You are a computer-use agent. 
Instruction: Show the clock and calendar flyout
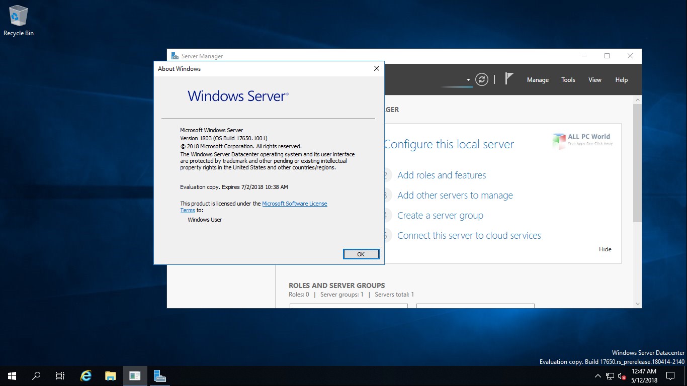pos(644,376)
